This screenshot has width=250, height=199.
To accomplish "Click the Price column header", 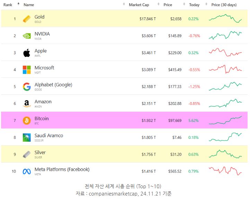I will pyautogui.click(x=168, y=5).
